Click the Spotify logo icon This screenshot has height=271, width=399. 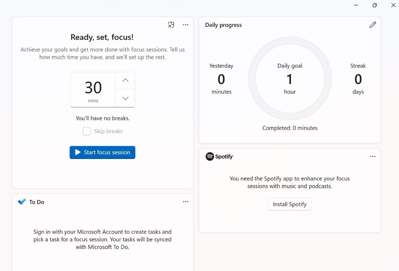click(210, 157)
